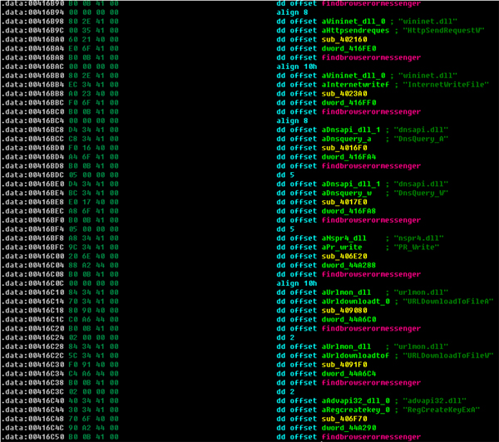The image size is (499, 442).
Task: Select the sub_4017E0 function reference
Action: click(x=344, y=202)
